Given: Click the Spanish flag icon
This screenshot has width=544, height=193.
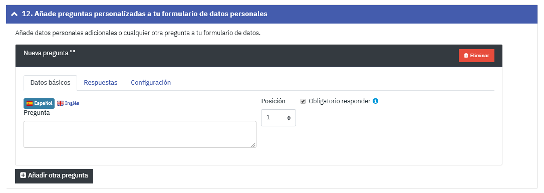Looking at the screenshot, I should [x=30, y=103].
